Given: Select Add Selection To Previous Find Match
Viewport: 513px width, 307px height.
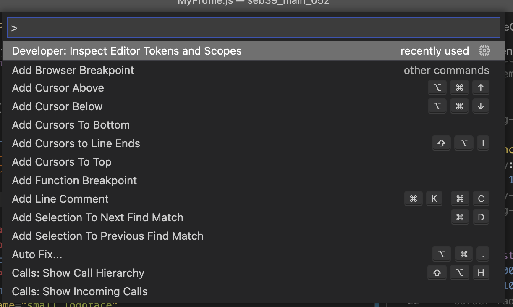Looking at the screenshot, I should tap(107, 236).
